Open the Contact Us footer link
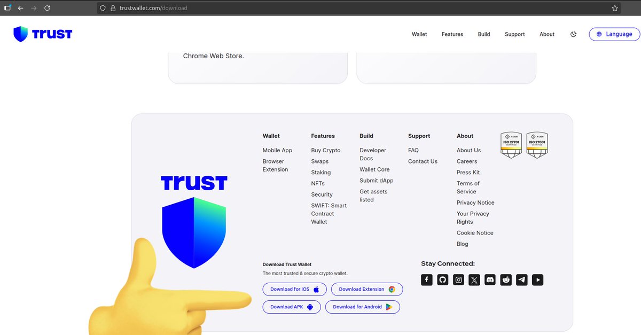Viewport: 641px width, 335px height. coord(423,161)
